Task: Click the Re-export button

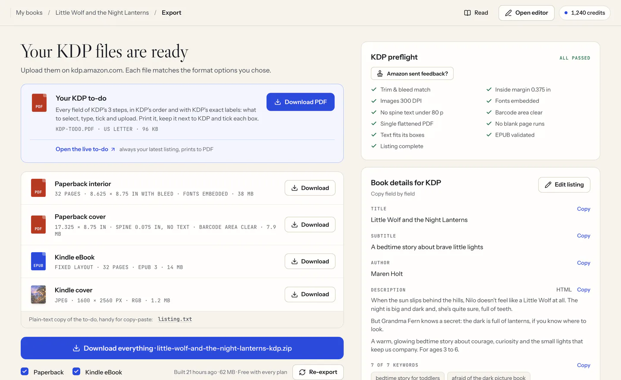Action: [x=318, y=372]
